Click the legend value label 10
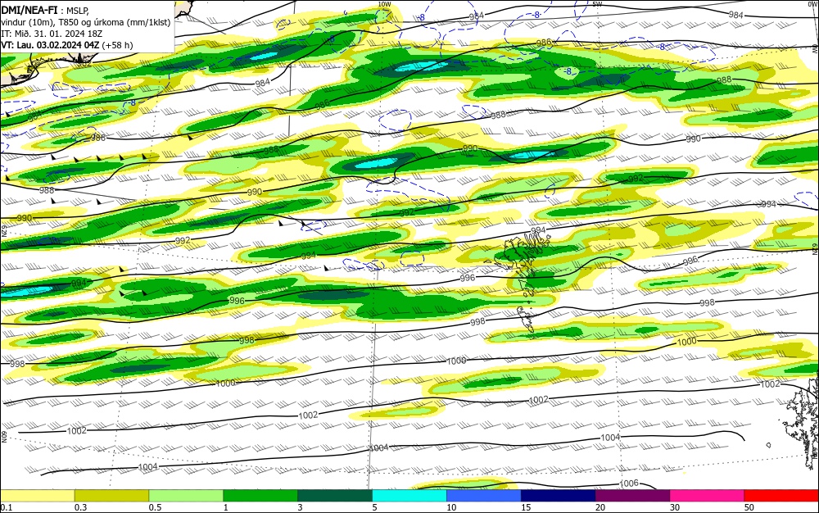 point(451,507)
